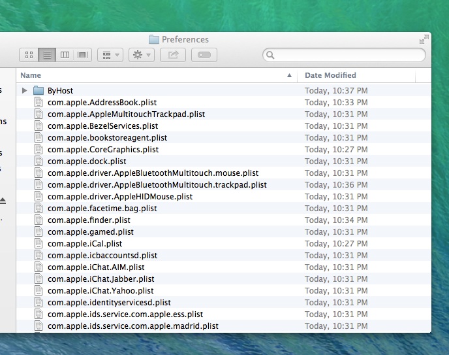Select com.apple.iChat.Jabber.plist file icon

click(x=39, y=279)
